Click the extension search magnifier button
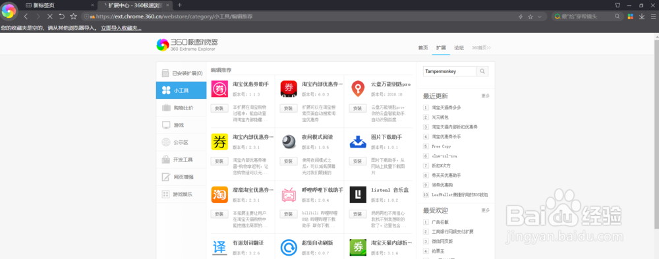 tap(482, 71)
